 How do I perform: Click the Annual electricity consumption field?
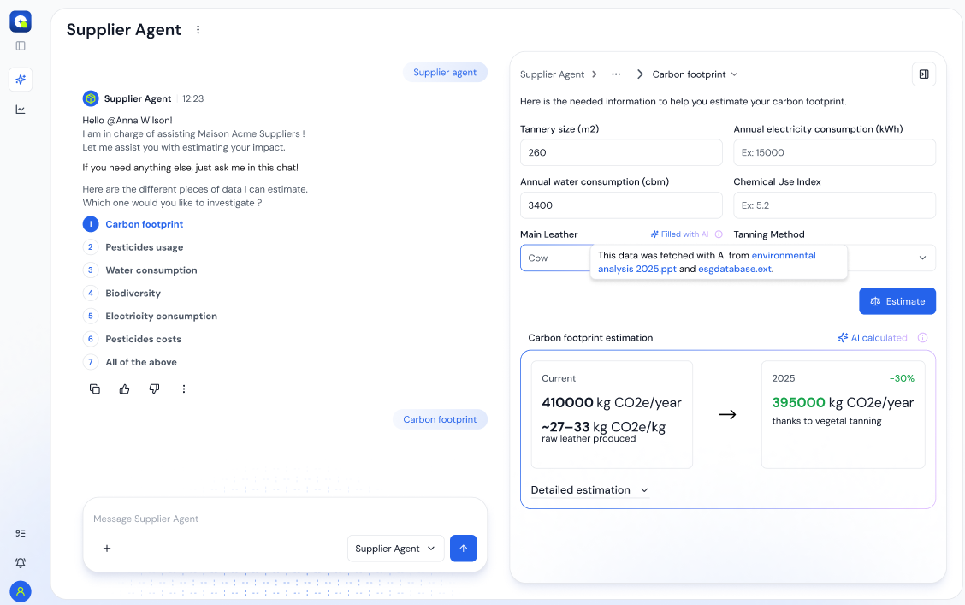[x=834, y=152]
